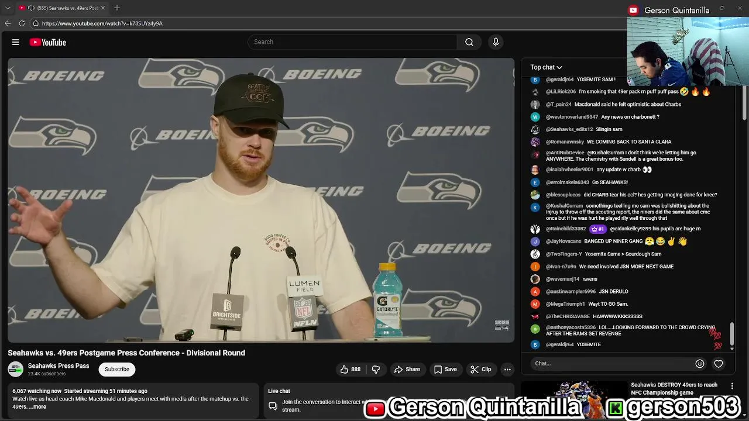The height and width of the screenshot is (421, 749).
Task: Save the video to a playlist
Action: 445,370
